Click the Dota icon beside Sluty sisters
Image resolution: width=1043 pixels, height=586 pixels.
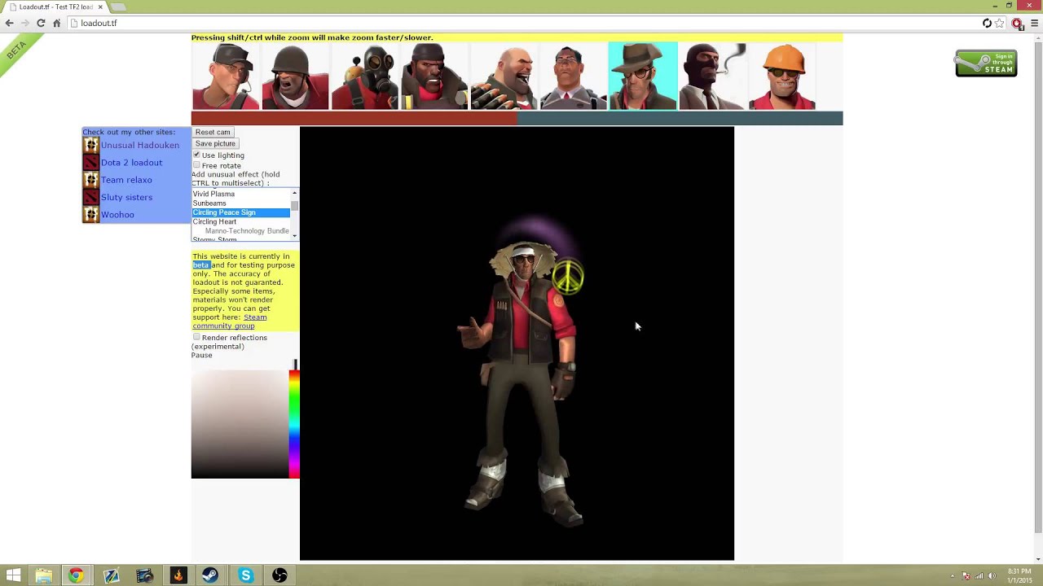click(x=90, y=197)
